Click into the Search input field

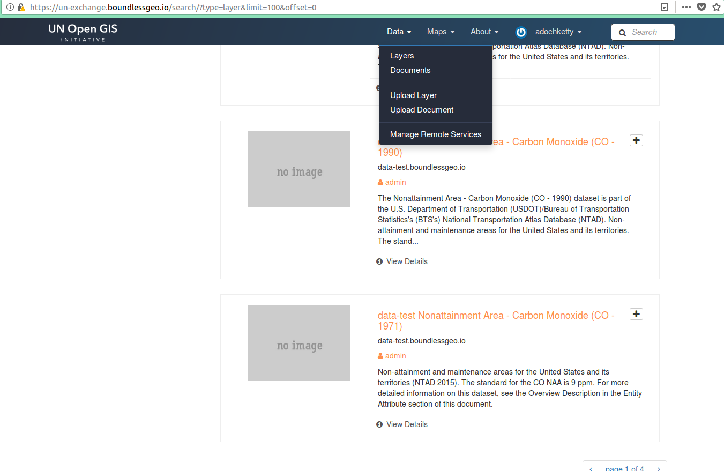click(650, 32)
